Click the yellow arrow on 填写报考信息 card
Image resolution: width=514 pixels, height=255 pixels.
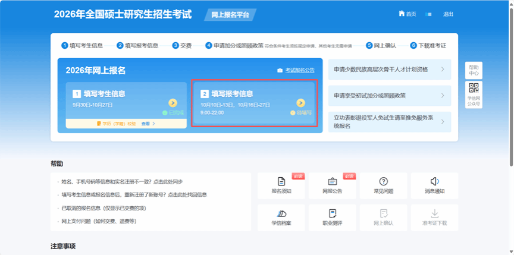coord(301,103)
